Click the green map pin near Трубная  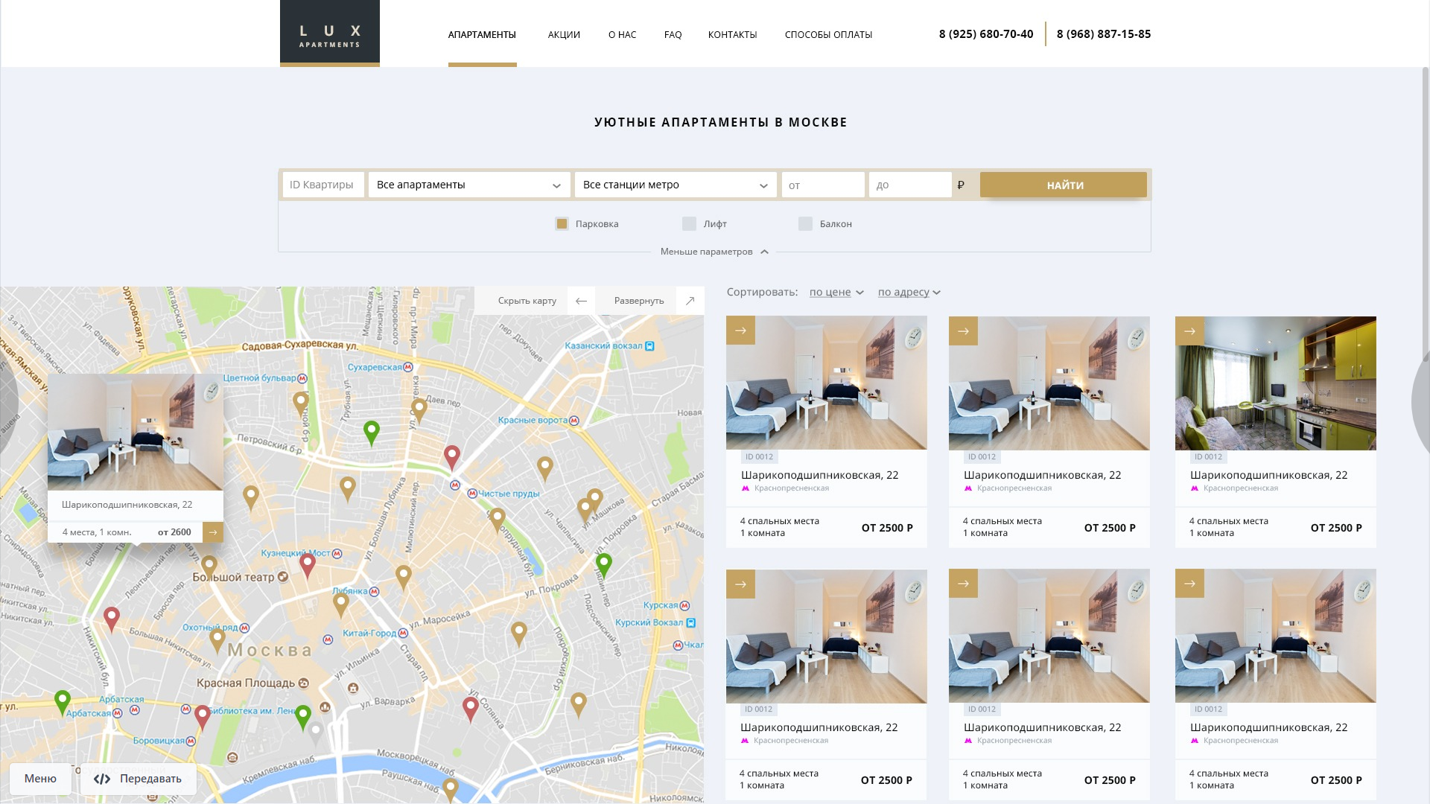[x=371, y=432]
